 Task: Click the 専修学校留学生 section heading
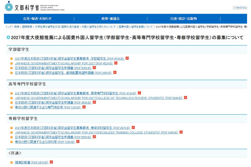[23, 118]
